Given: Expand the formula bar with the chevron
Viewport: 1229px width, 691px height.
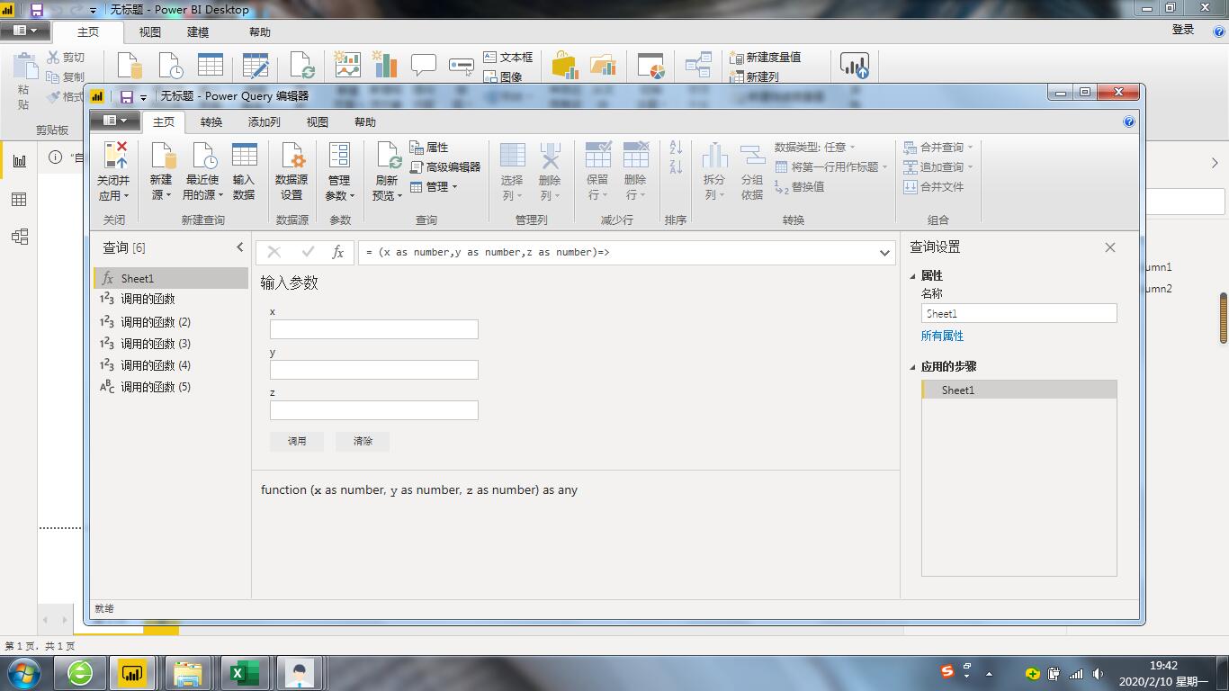Looking at the screenshot, I should pos(884,253).
